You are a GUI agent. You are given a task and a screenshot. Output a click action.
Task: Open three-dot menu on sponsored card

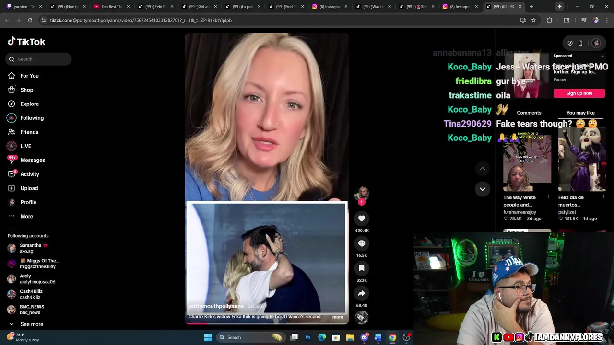(602, 56)
